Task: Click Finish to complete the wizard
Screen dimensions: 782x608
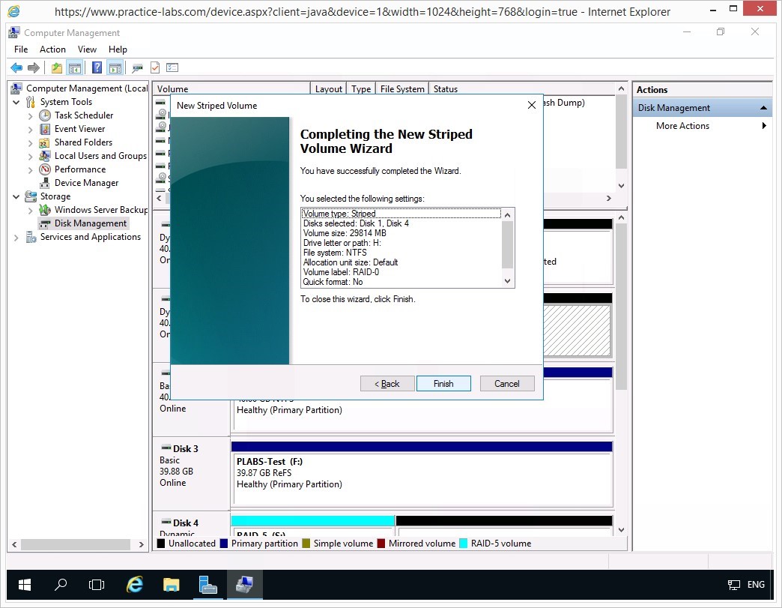Action: 443,384
